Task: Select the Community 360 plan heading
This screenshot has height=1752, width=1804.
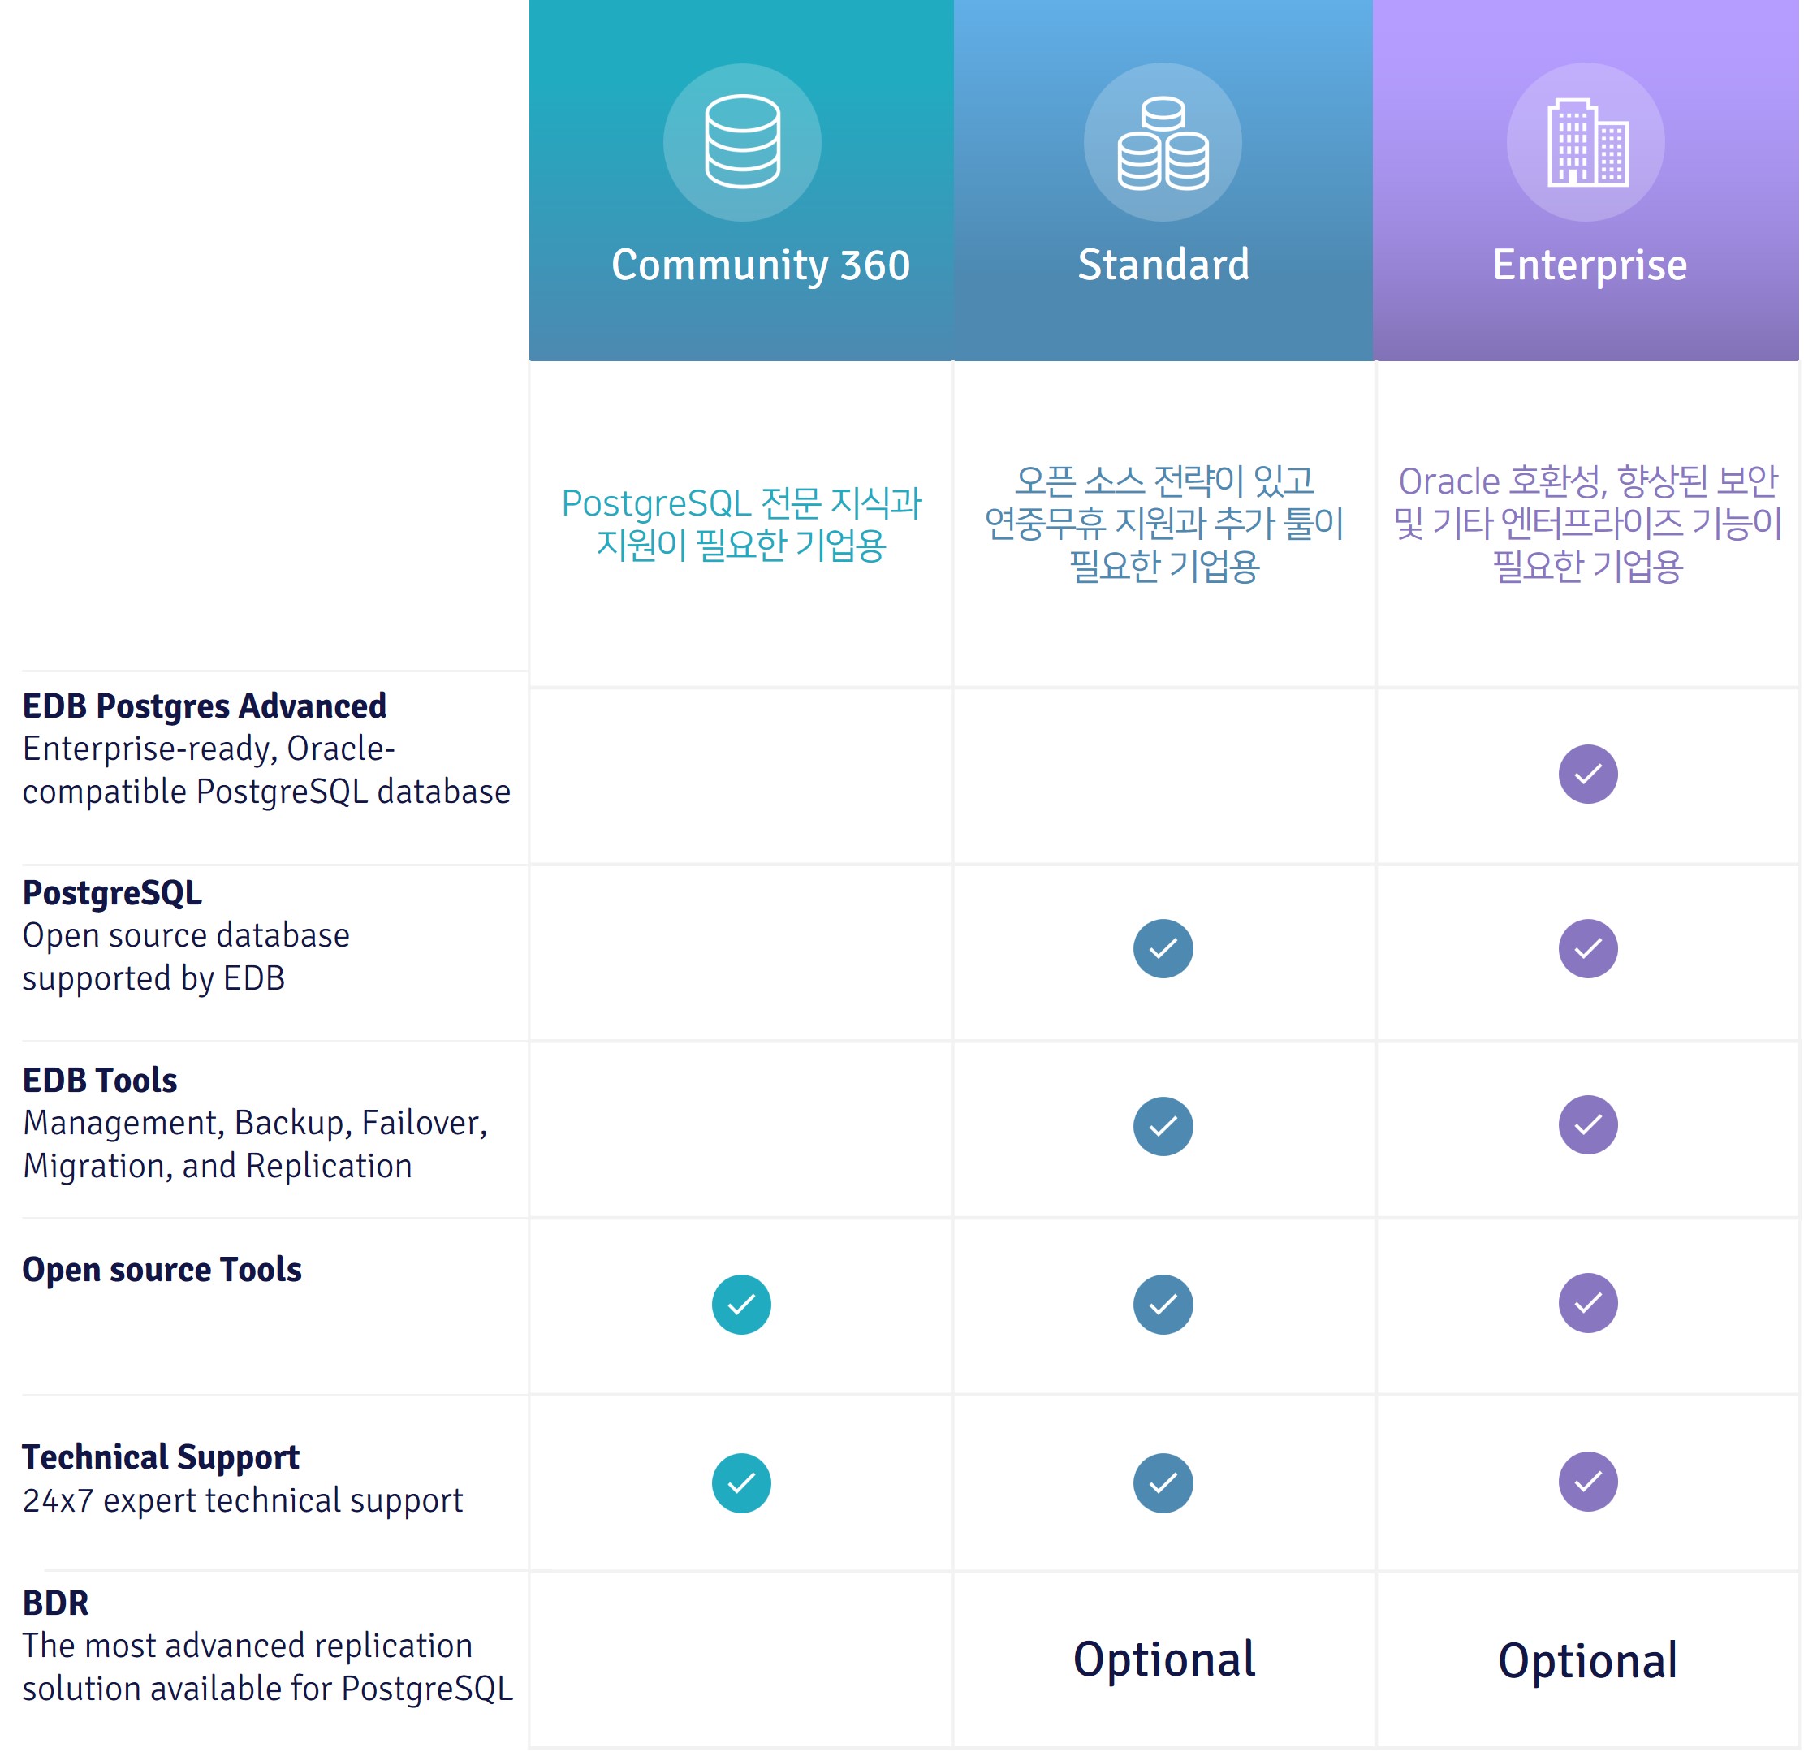Action: coord(760,266)
